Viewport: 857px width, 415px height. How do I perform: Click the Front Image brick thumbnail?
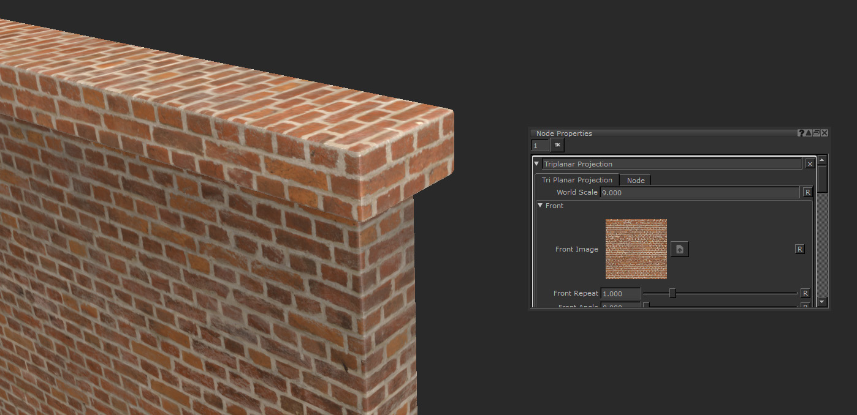click(x=636, y=249)
